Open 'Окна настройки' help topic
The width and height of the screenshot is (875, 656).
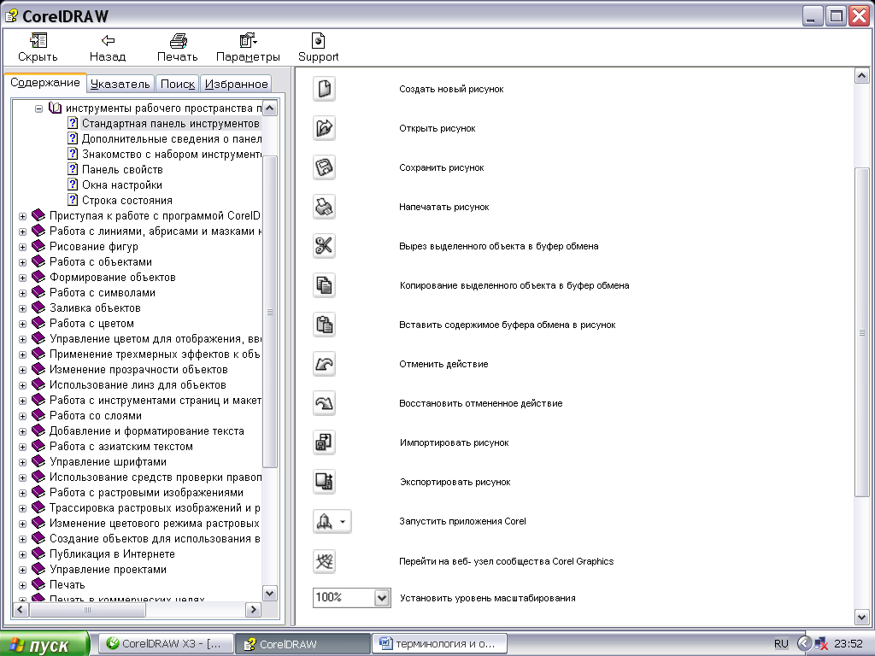click(121, 184)
